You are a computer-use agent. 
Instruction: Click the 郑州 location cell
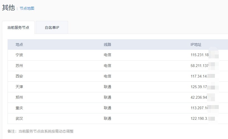[19, 97]
